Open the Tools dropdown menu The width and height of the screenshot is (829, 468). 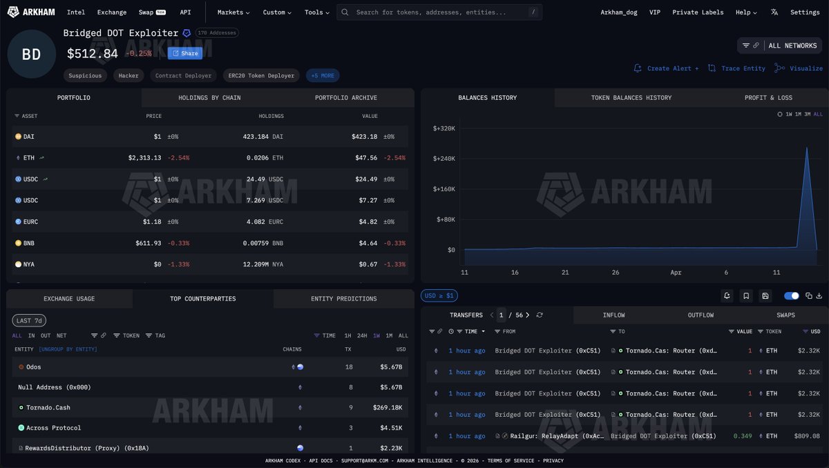[316, 12]
